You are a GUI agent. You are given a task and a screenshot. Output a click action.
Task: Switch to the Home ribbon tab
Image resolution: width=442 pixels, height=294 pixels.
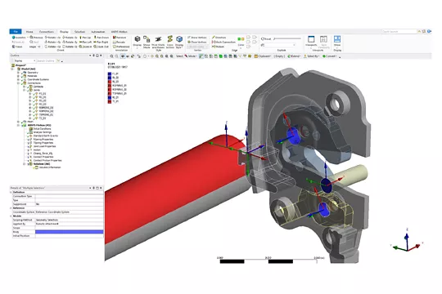coord(29,32)
